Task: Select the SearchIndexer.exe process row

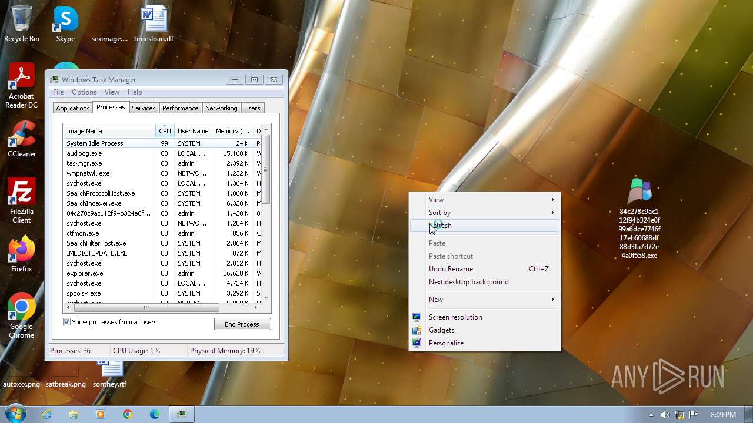Action: 162,203
